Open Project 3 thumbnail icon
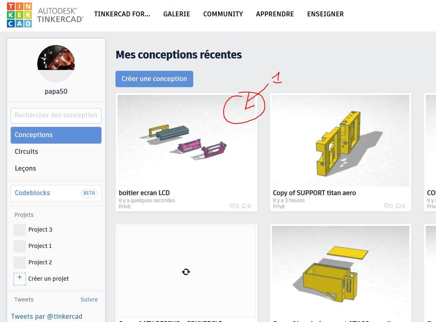 click(20, 230)
